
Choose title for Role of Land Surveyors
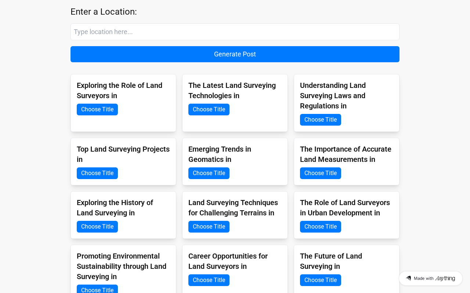[x=97, y=110]
